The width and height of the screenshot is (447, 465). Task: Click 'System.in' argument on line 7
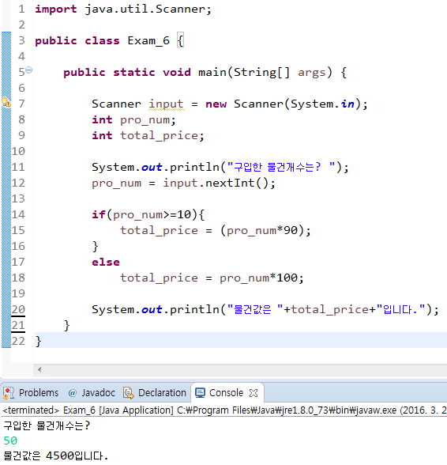[322, 104]
